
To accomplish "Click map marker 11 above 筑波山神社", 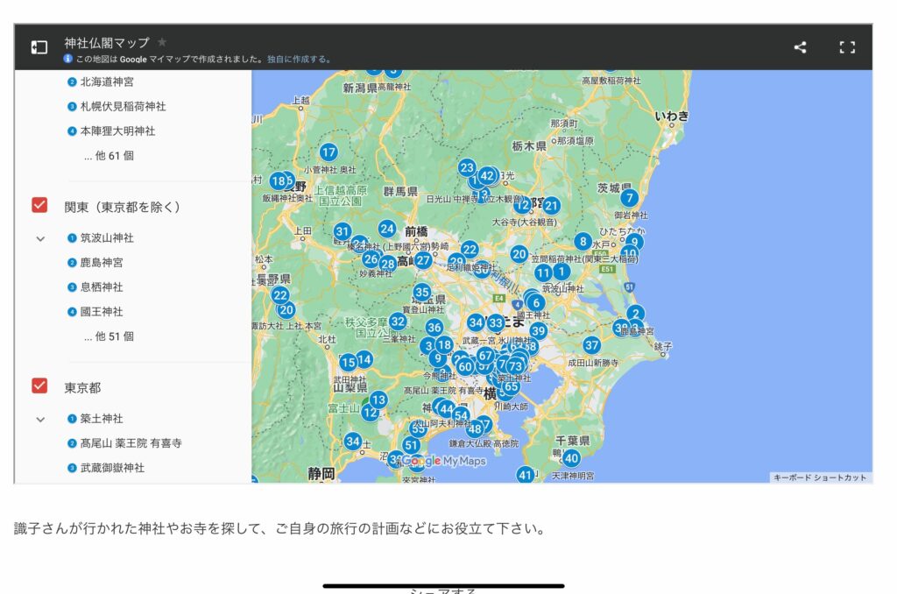I will coord(543,273).
